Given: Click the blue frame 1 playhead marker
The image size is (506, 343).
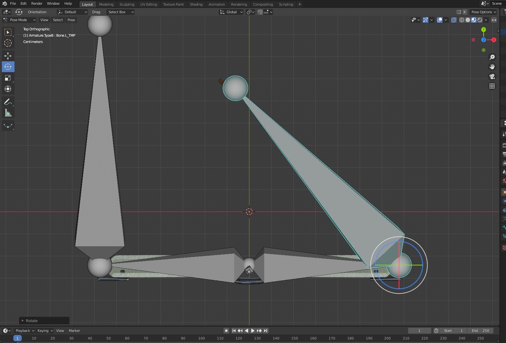Looking at the screenshot, I should pyautogui.click(x=17, y=338).
